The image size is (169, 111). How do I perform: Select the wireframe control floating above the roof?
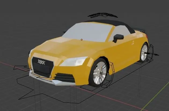click(102, 15)
